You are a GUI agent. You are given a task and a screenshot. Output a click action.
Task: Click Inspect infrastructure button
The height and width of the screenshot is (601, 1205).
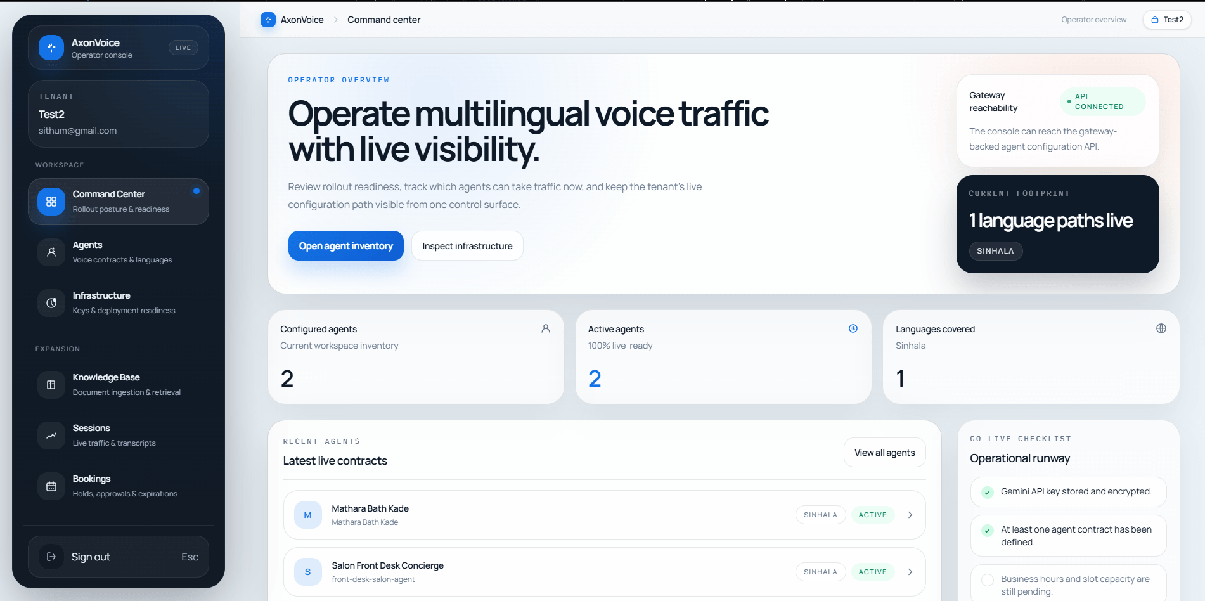click(467, 246)
